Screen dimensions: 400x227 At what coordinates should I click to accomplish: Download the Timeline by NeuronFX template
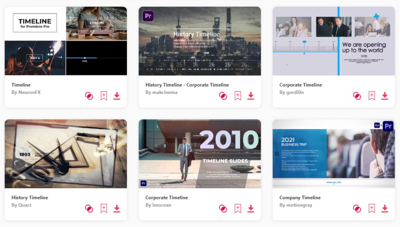tap(117, 96)
